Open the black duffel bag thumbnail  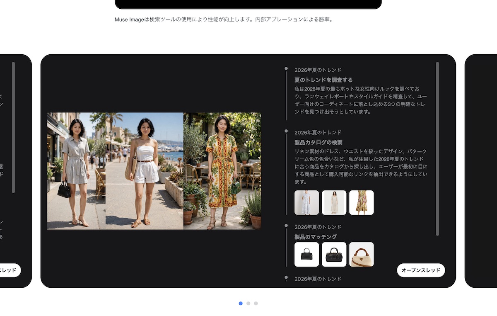(334, 254)
